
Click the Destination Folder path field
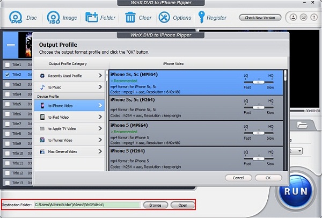pos(87,205)
